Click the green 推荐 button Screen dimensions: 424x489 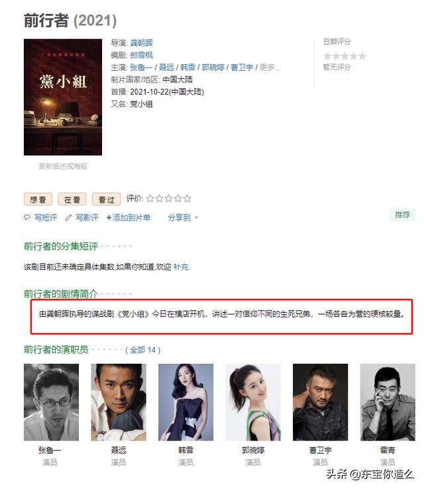402,215
